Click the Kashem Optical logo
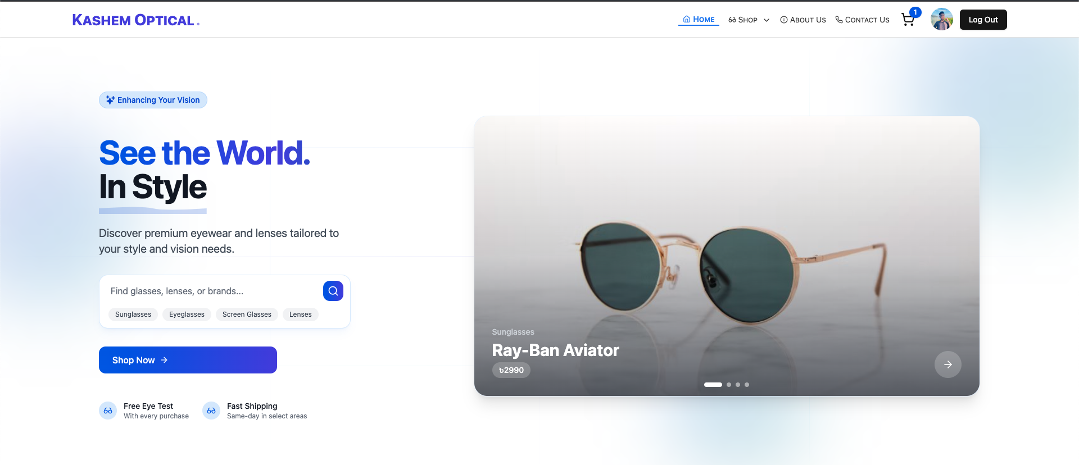Viewport: 1079px width, 465px height. (136, 20)
